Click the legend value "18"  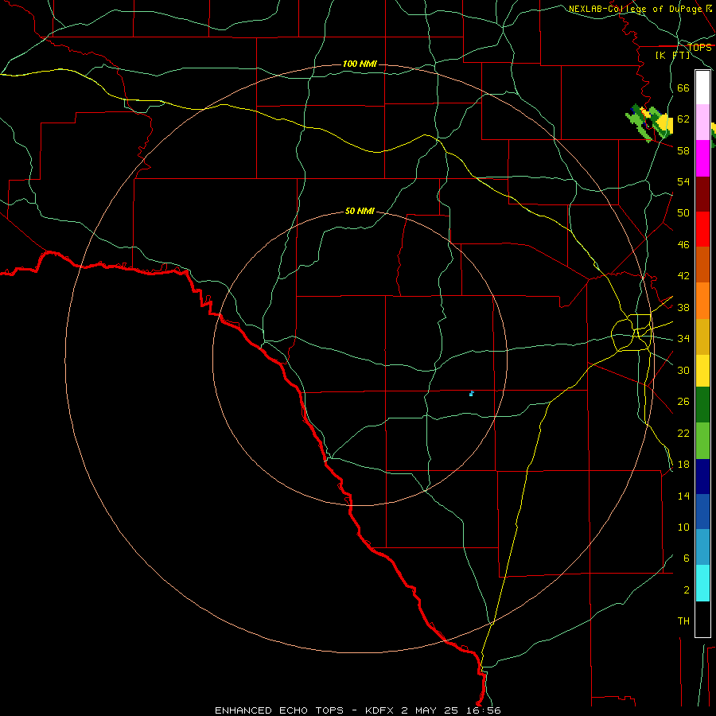pyautogui.click(x=683, y=465)
